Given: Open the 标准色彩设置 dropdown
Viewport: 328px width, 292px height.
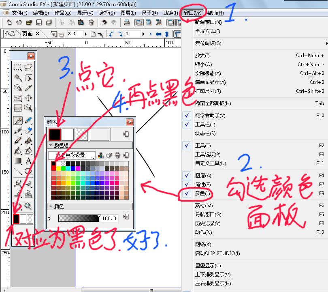Looking at the screenshot, I should (72, 155).
